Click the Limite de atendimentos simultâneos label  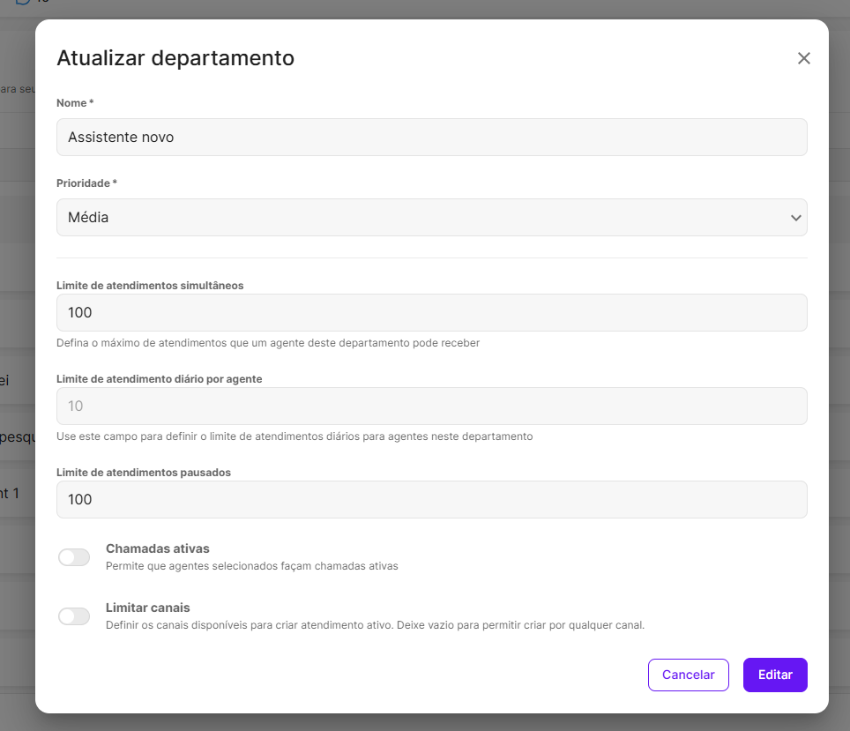pos(150,286)
